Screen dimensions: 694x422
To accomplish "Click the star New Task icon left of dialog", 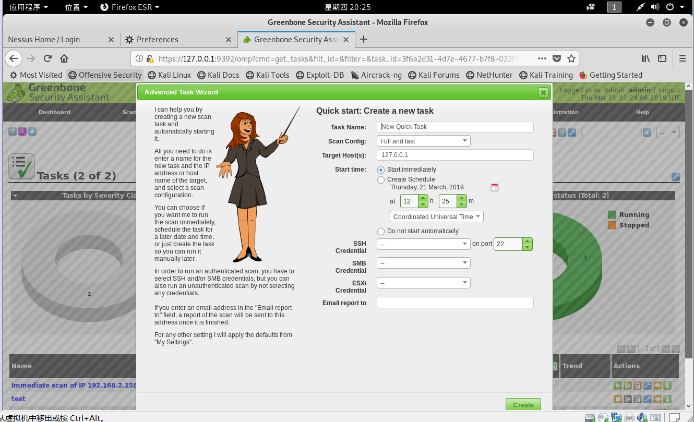I will coord(32,132).
